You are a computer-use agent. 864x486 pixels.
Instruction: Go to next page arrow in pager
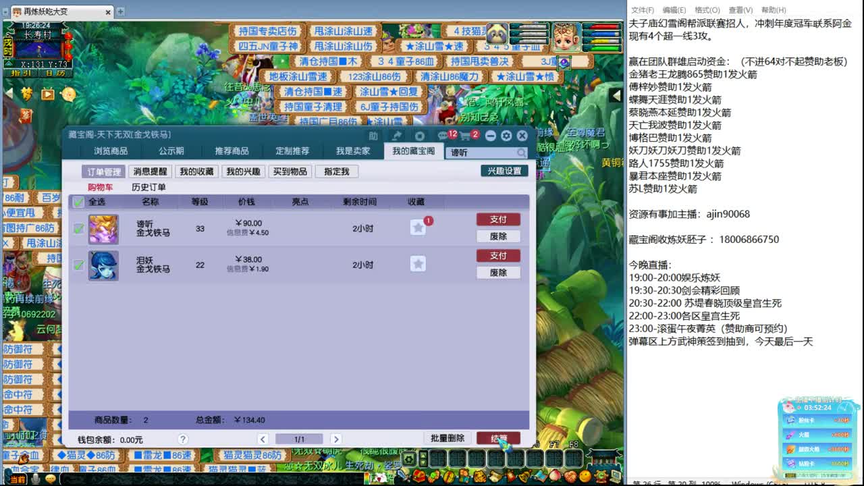click(x=335, y=439)
